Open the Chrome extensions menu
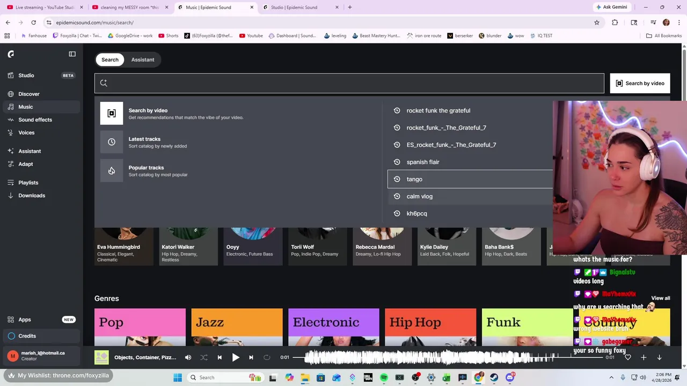Image resolution: width=687 pixels, height=386 pixels. point(615,23)
